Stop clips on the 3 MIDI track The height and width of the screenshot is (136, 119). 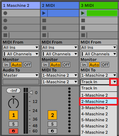pyautogui.click(x=83, y=35)
